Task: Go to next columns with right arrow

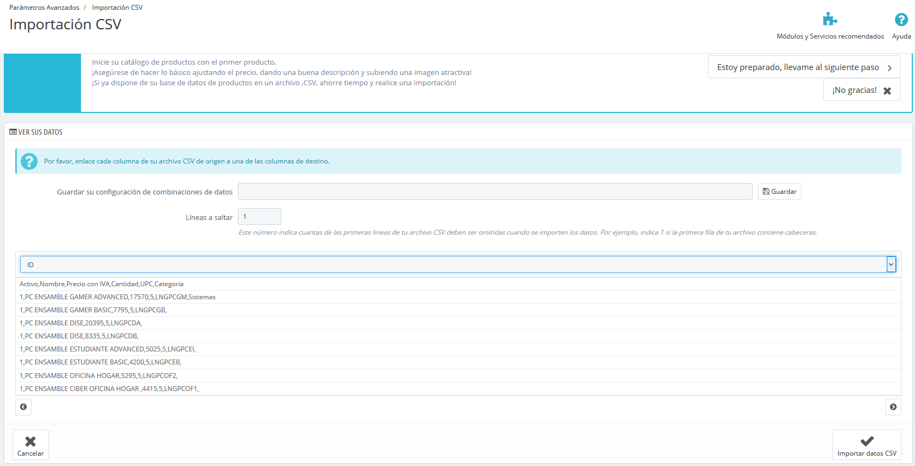Action: [893, 407]
